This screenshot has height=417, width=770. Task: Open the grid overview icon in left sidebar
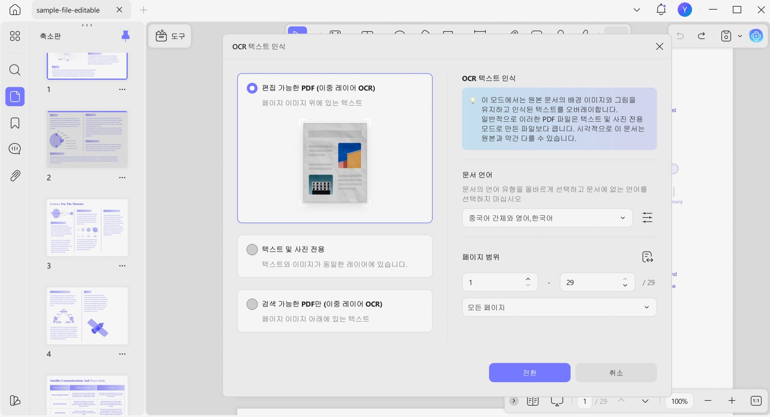(15, 36)
